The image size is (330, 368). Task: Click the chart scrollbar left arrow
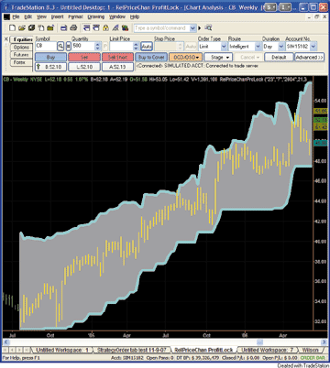tap(5, 342)
